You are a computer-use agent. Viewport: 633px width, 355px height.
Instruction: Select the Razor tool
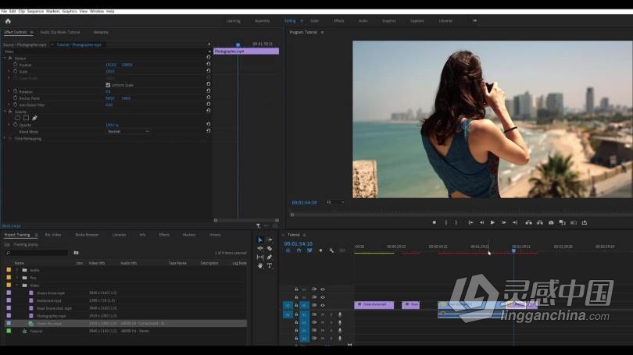pyautogui.click(x=270, y=249)
